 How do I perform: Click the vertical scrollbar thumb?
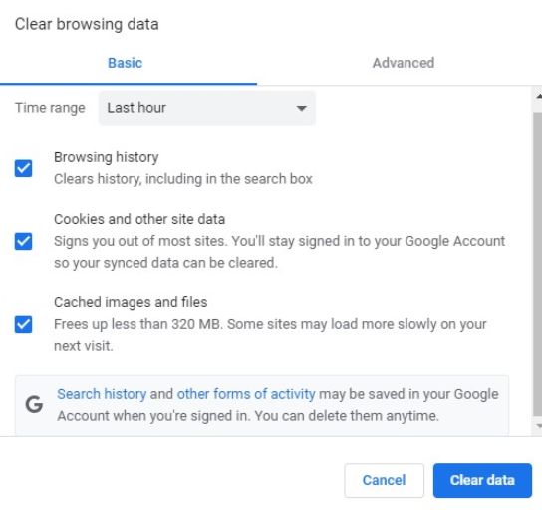pyautogui.click(x=538, y=264)
